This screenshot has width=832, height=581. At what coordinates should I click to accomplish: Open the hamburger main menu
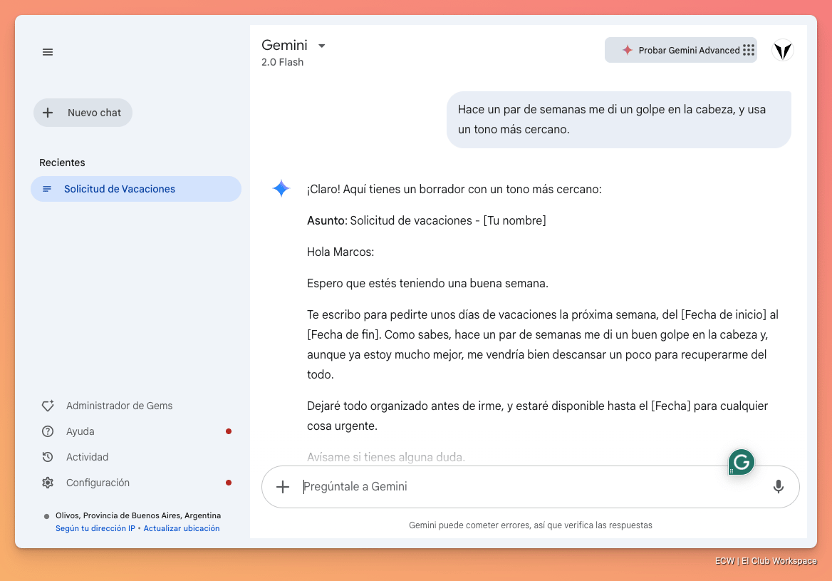[48, 52]
